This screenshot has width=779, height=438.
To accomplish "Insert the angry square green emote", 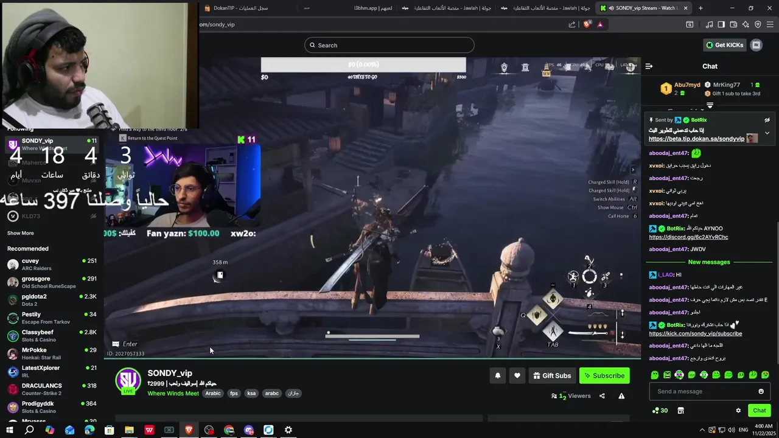I will 667,375.
